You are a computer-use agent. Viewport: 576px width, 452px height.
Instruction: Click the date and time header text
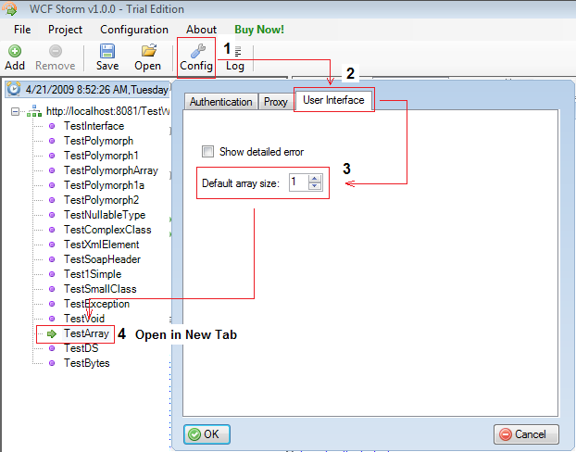coord(97,89)
